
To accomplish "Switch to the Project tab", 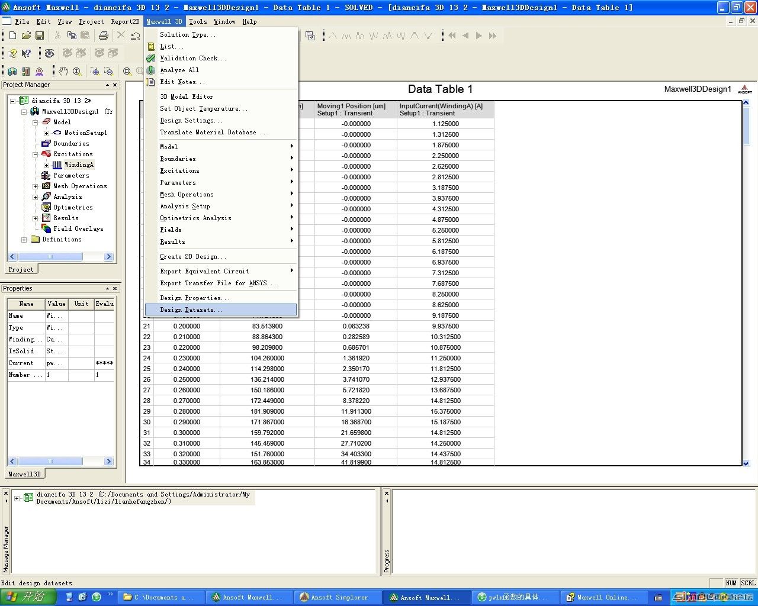I will (x=21, y=269).
